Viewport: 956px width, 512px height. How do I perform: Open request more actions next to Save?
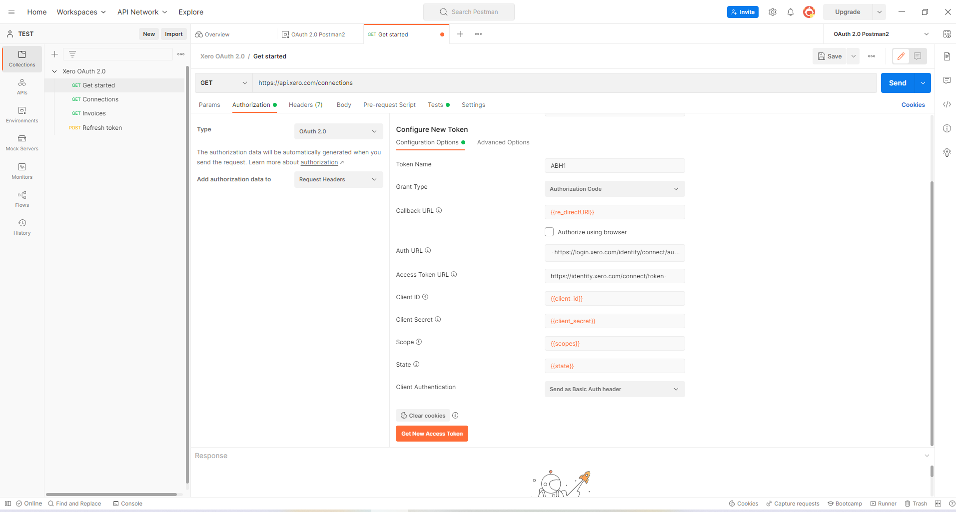point(872,56)
